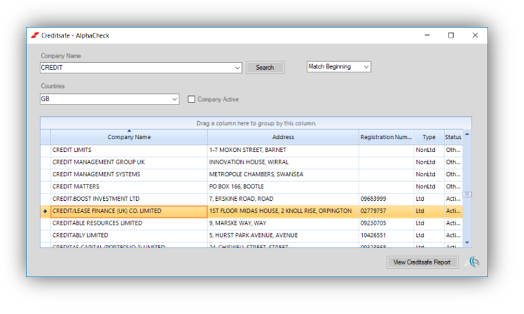This screenshot has width=524, height=314.
Task: Open the Countries GB dropdown
Action: click(x=174, y=99)
